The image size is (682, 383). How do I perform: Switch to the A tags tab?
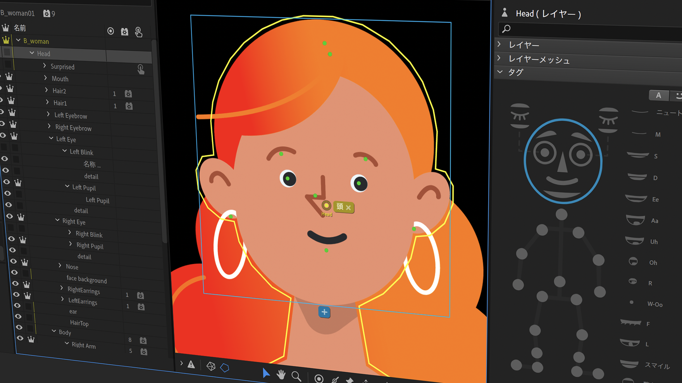pos(658,95)
